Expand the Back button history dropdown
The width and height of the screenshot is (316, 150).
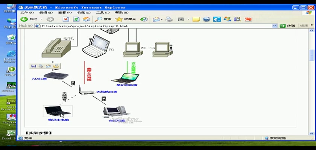coord(41,19)
